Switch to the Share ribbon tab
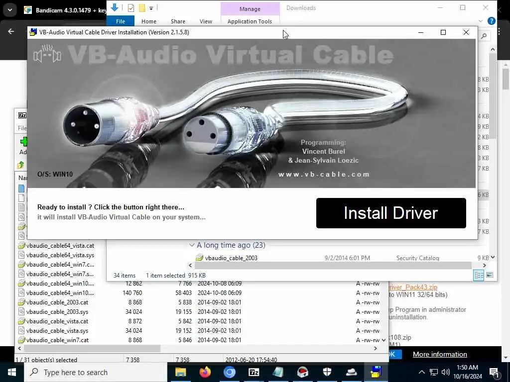This screenshot has height=382, width=510. (x=178, y=21)
